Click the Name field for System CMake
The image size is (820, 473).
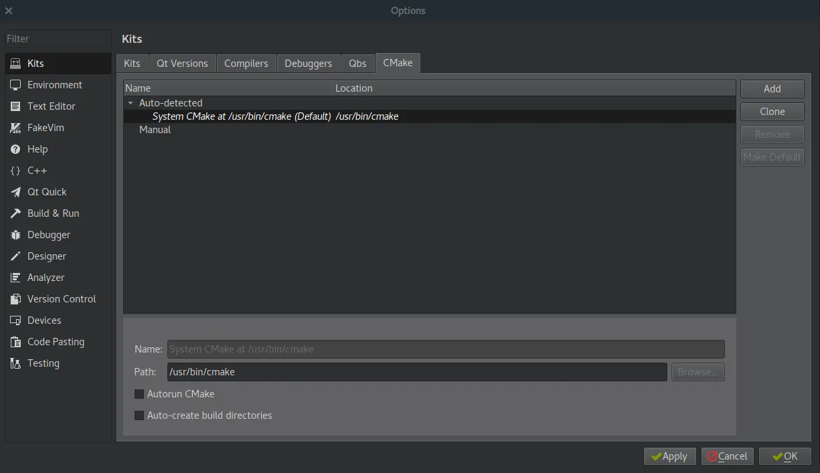click(446, 349)
